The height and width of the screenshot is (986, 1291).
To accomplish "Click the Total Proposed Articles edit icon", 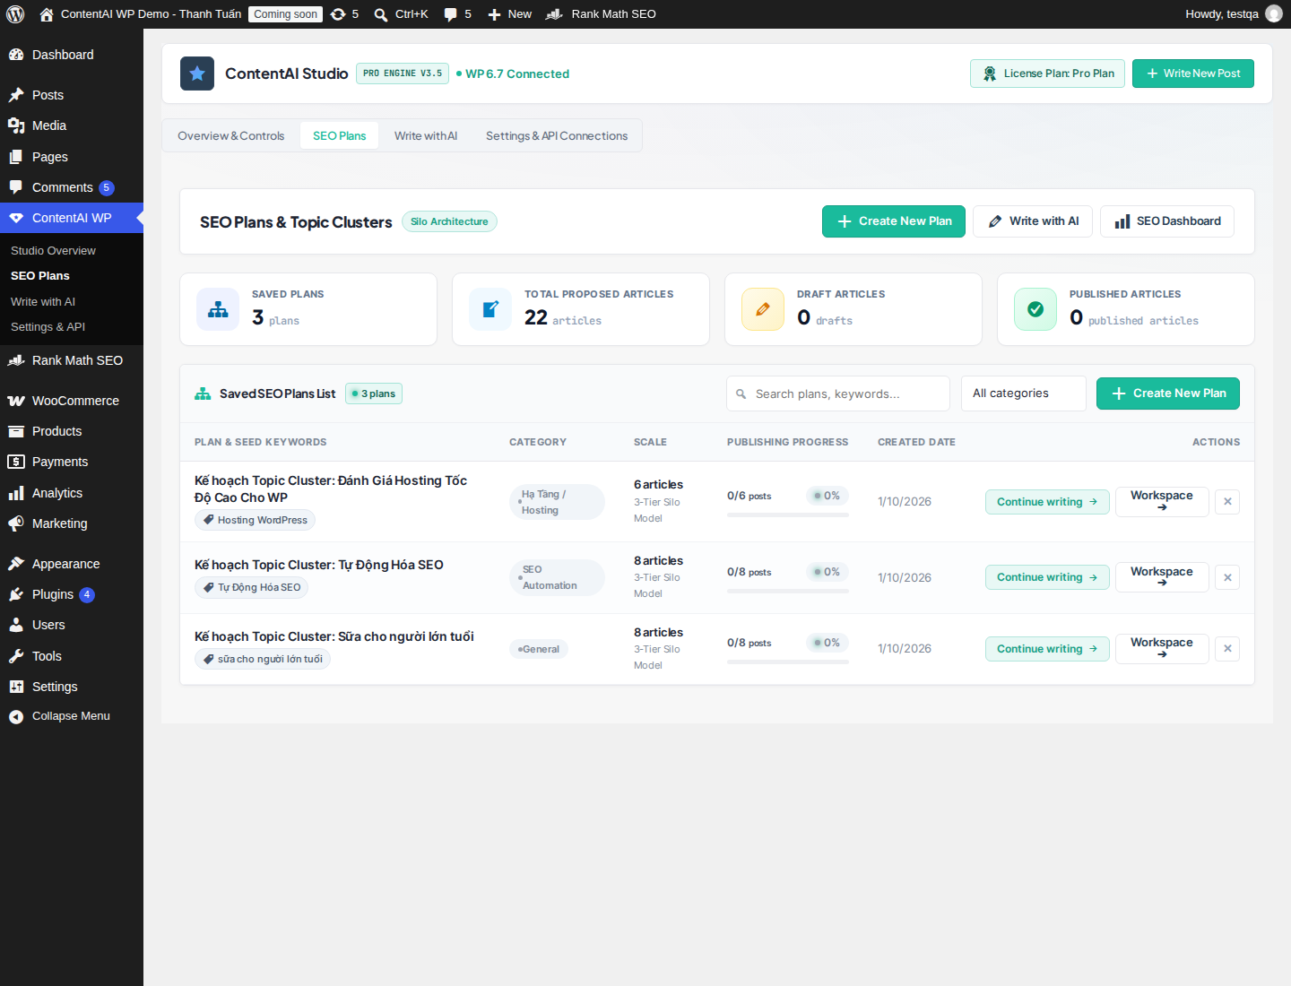I will (x=490, y=309).
